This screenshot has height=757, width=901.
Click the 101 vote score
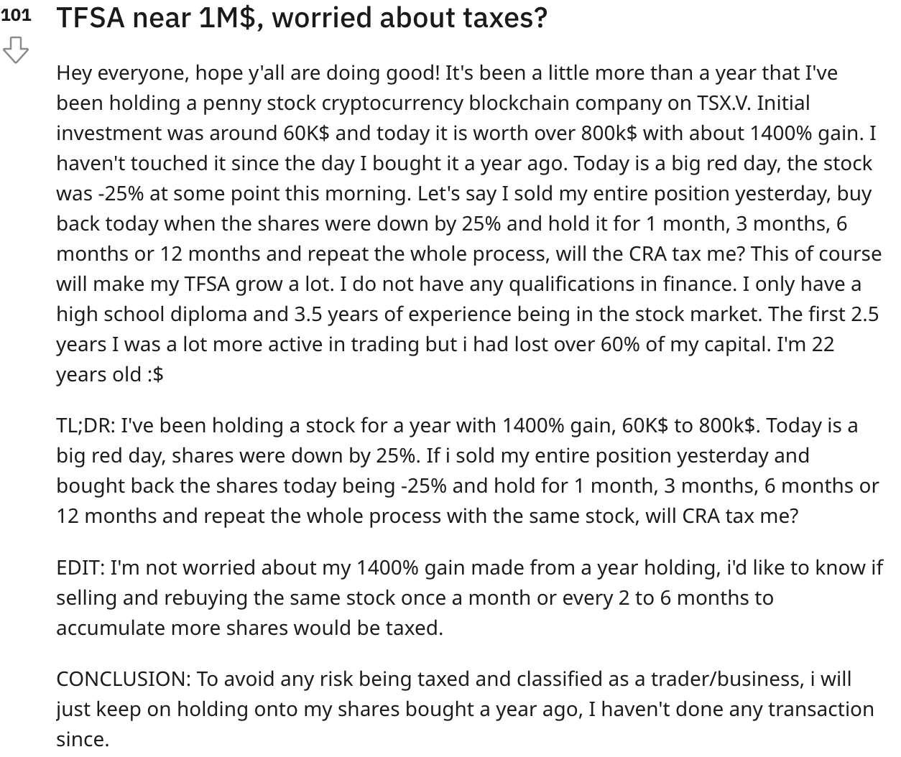click(x=16, y=16)
